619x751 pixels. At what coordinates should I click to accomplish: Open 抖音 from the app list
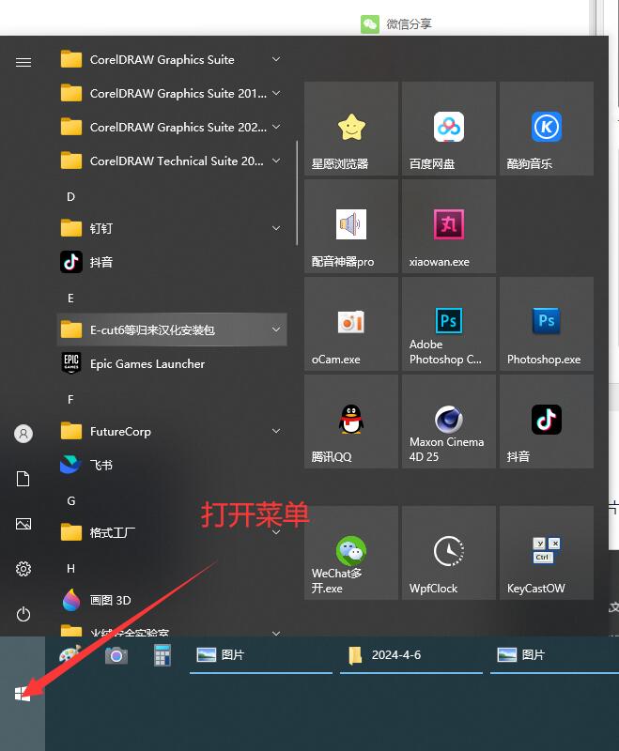point(172,262)
